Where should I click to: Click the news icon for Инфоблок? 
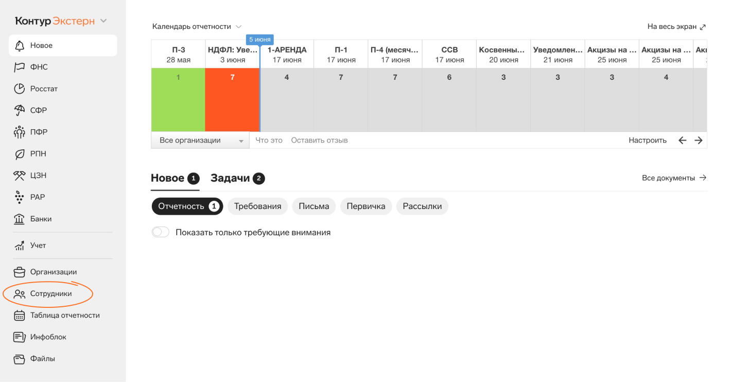click(20, 337)
